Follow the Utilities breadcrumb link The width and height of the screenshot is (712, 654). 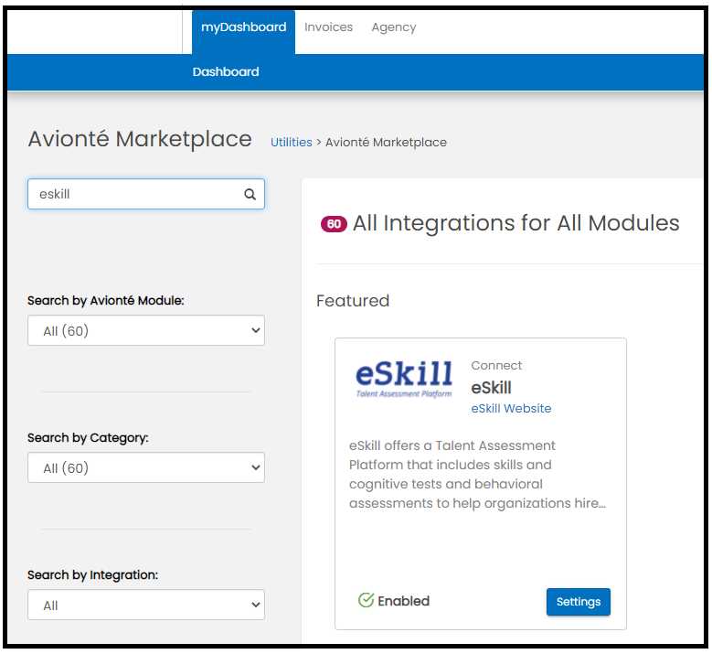tap(291, 143)
